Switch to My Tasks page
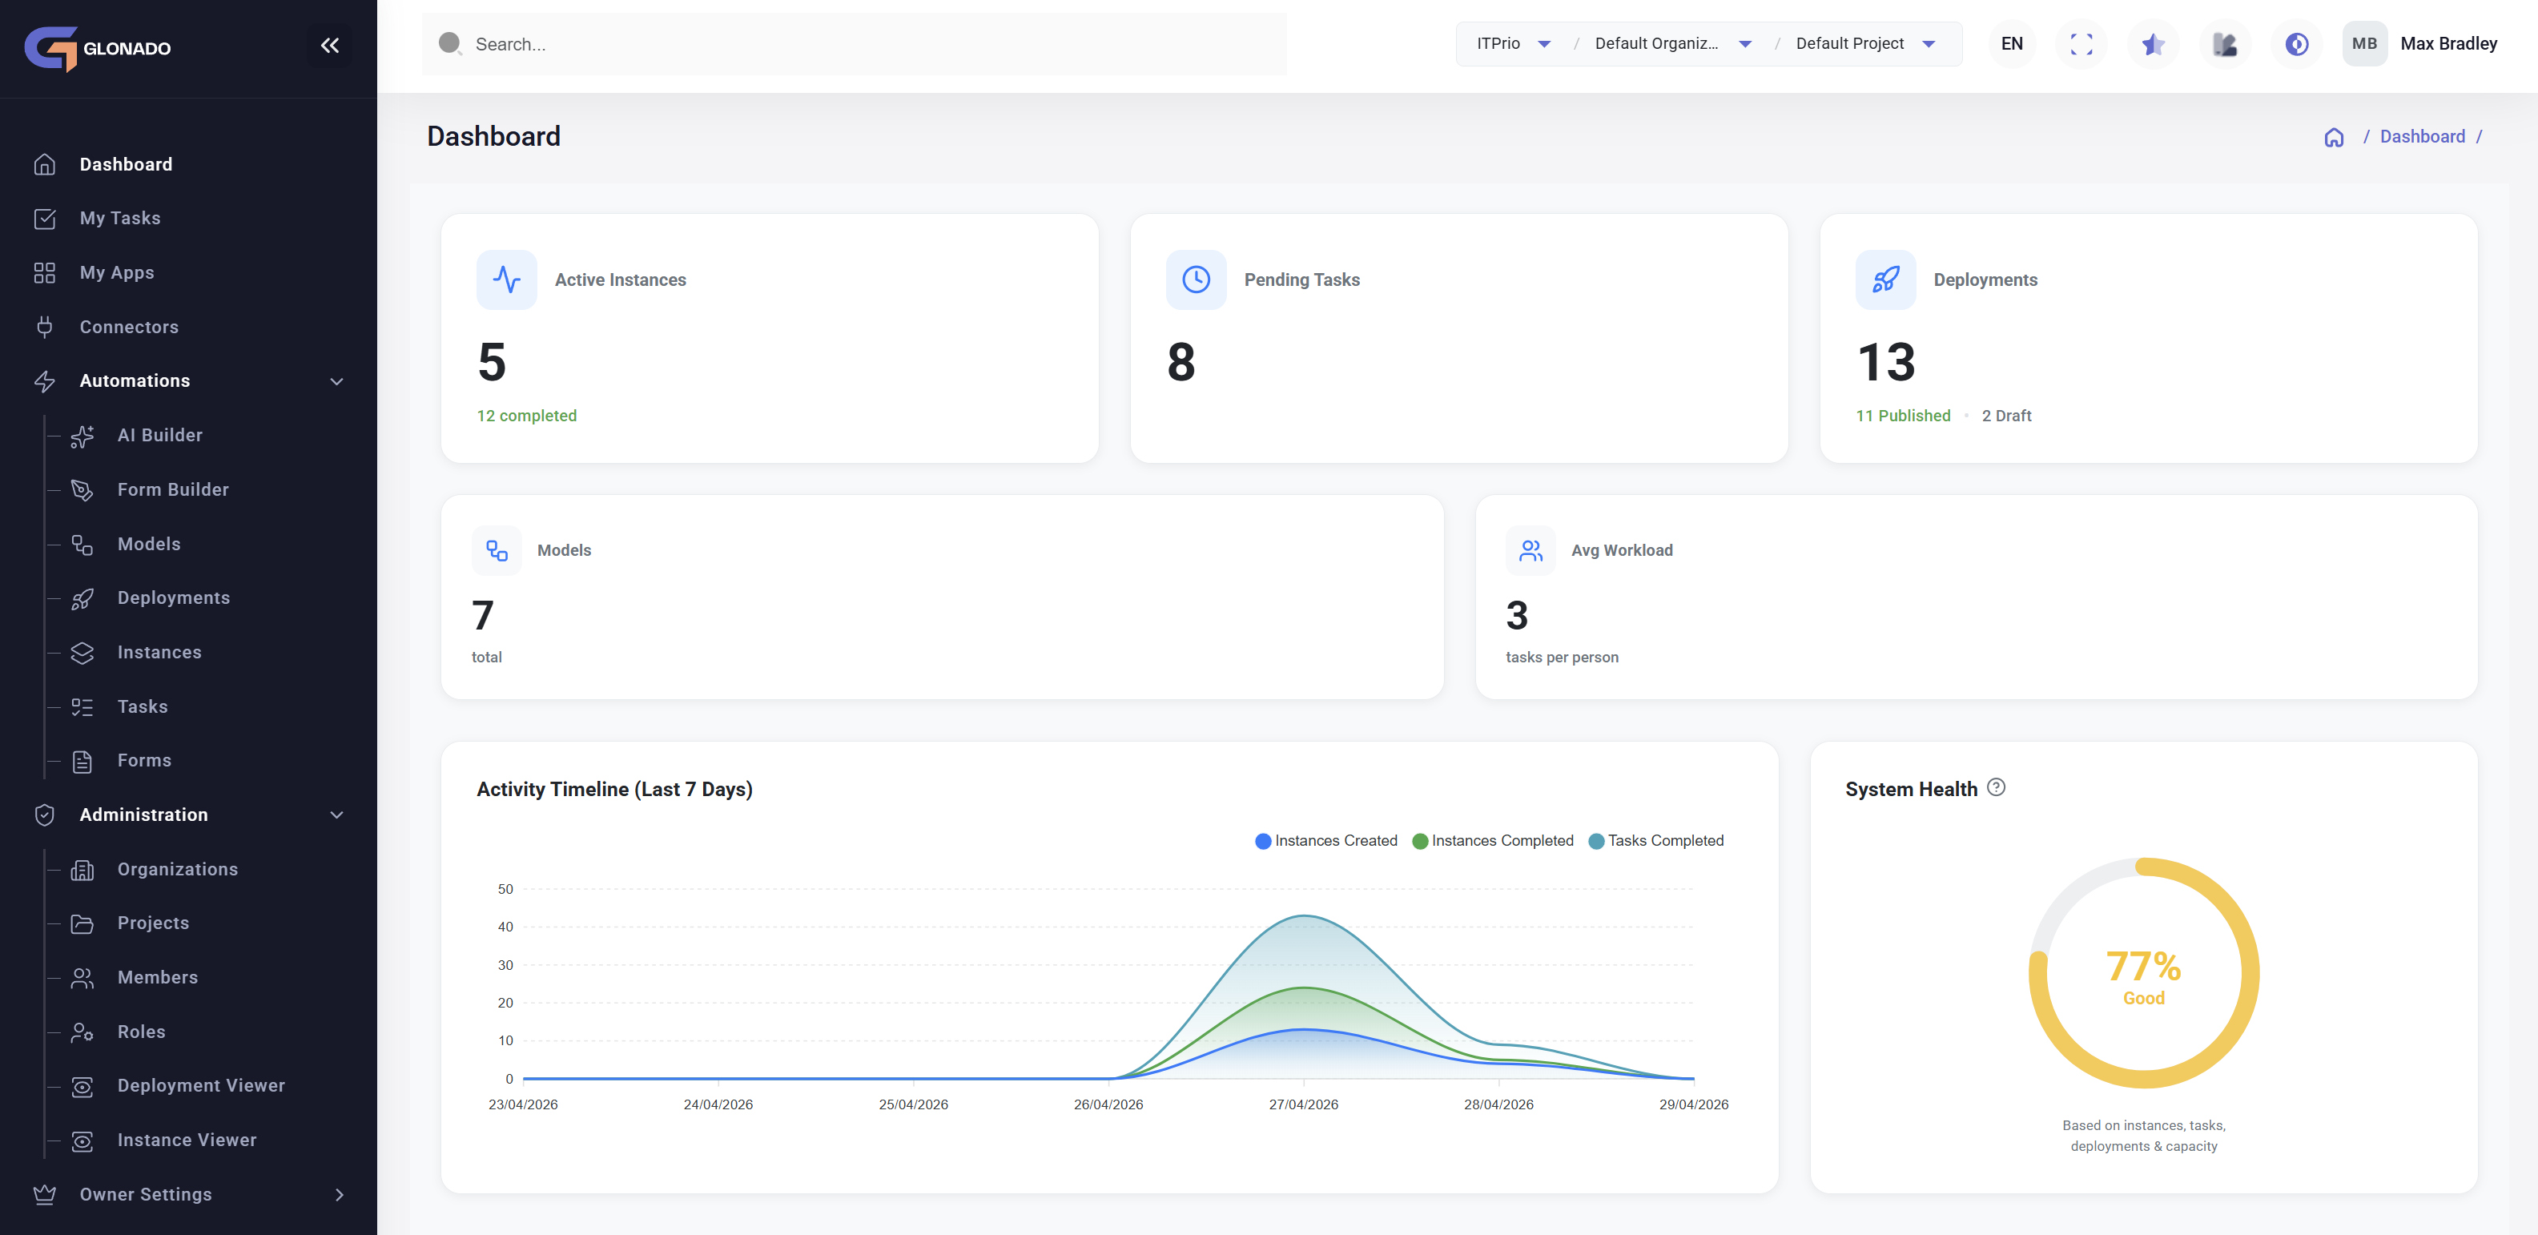The width and height of the screenshot is (2538, 1235). pyautogui.click(x=120, y=218)
